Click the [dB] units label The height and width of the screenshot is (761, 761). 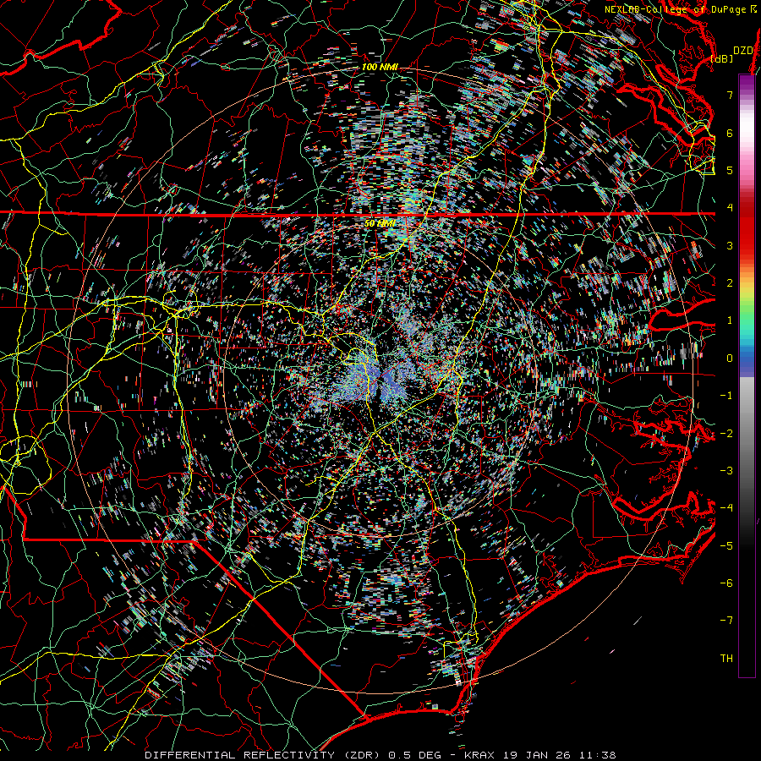pyautogui.click(x=722, y=58)
